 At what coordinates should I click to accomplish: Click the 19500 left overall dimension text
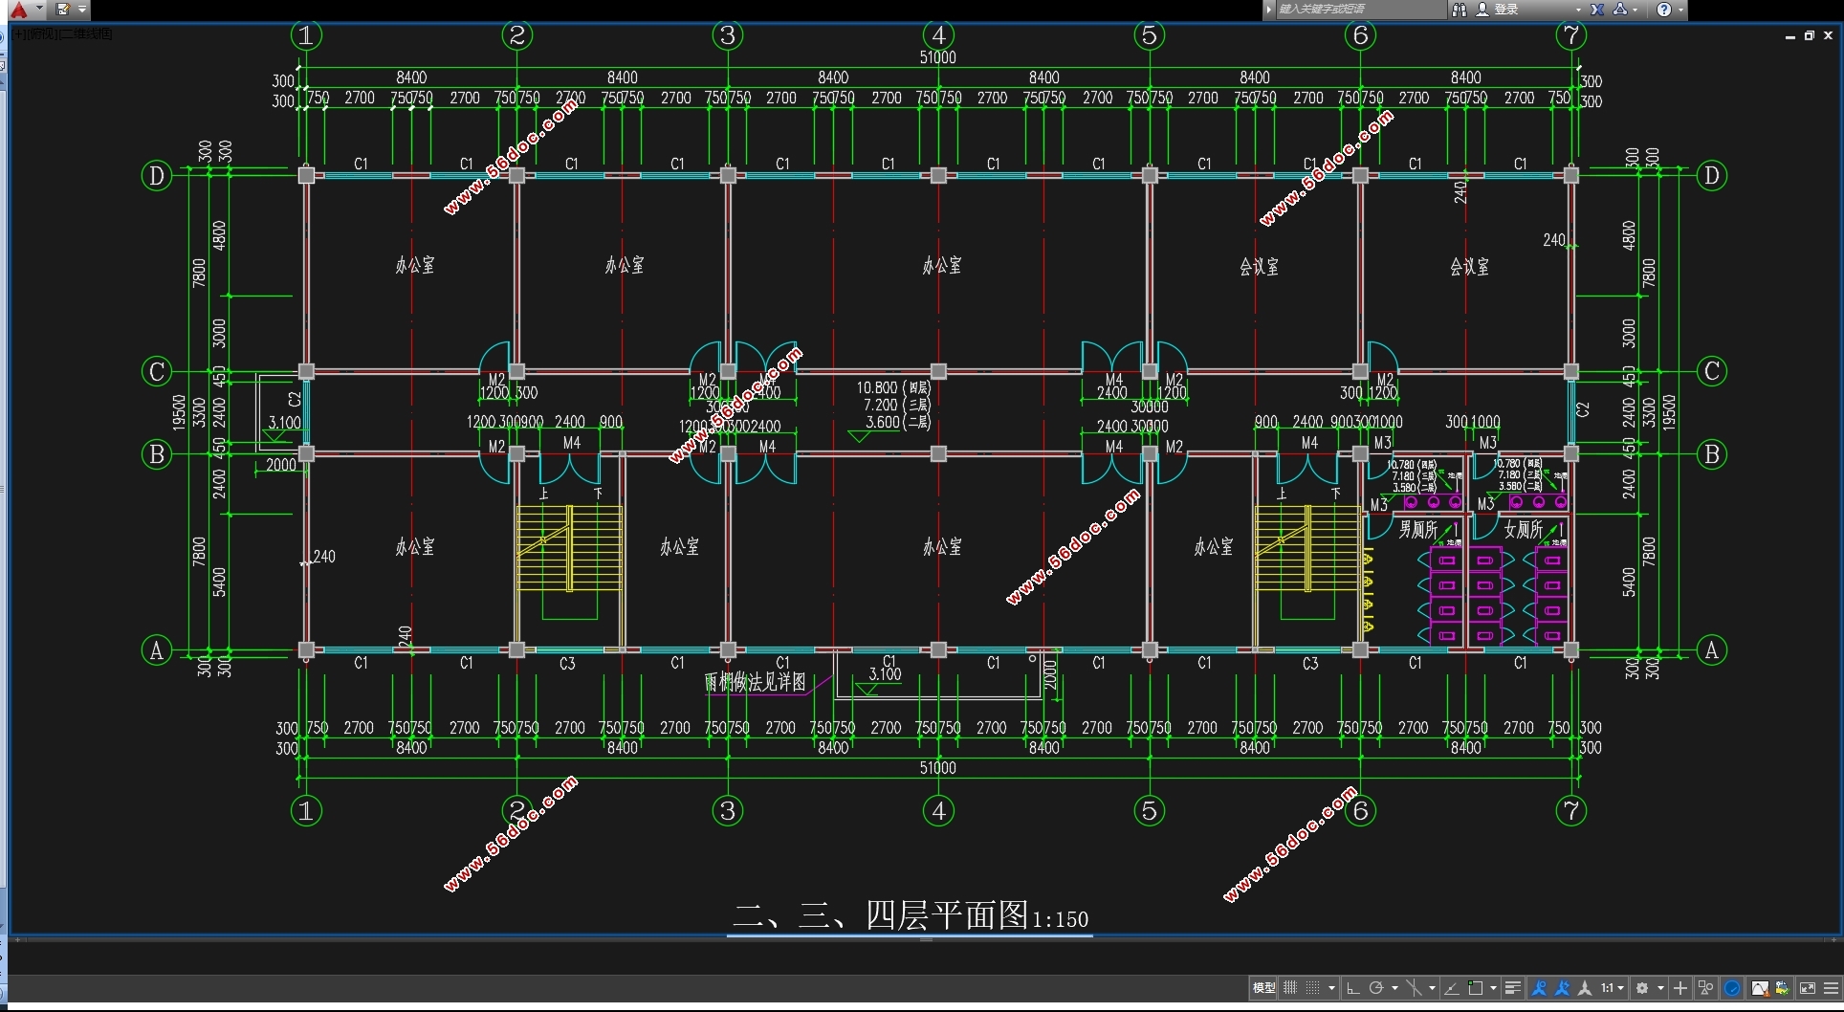point(179,412)
